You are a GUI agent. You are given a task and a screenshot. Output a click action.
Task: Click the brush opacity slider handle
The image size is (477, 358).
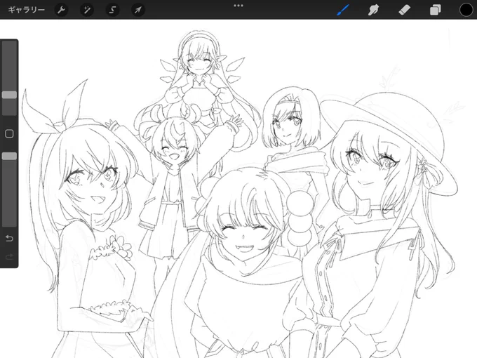[x=9, y=156]
